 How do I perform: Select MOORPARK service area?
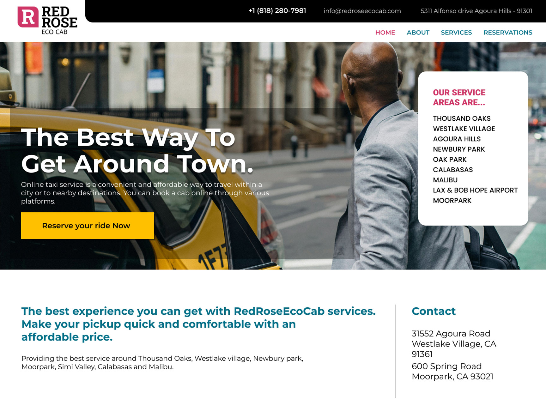point(452,201)
